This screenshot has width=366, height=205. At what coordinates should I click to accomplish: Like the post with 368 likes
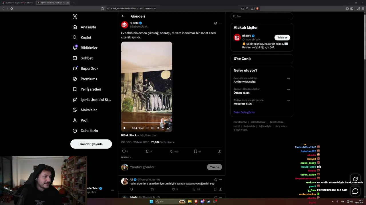(172, 151)
